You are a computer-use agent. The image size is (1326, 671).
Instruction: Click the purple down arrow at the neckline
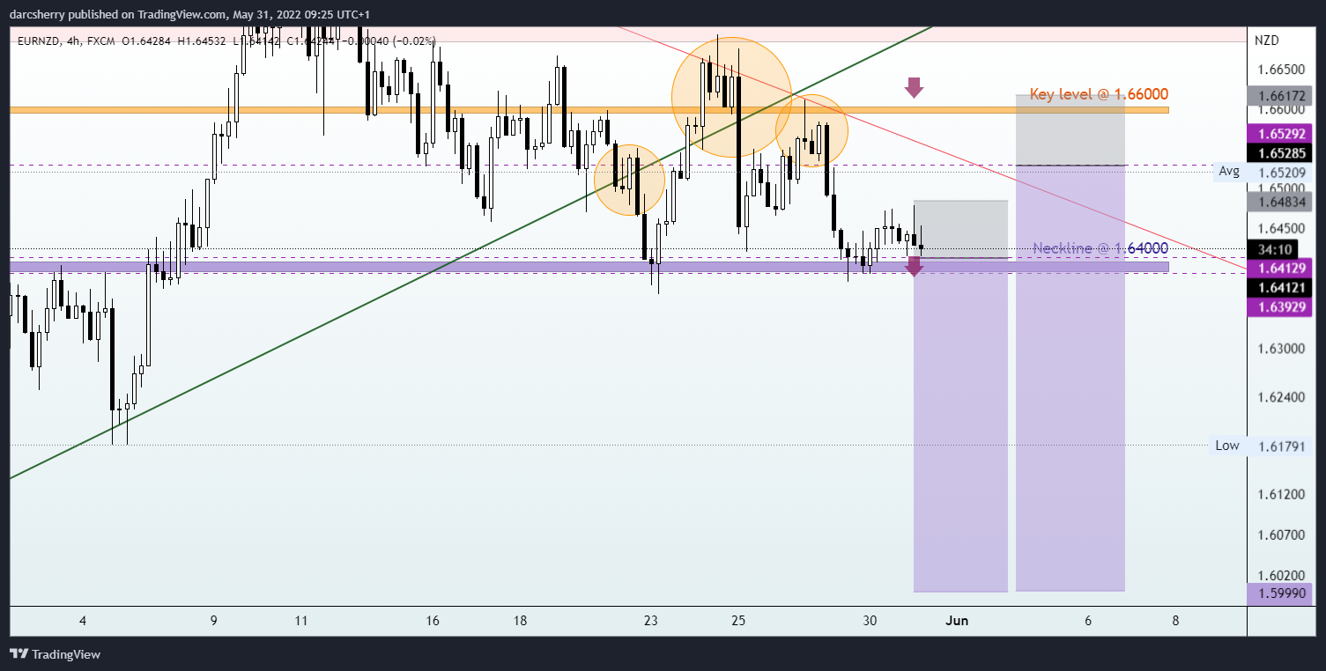pos(914,267)
